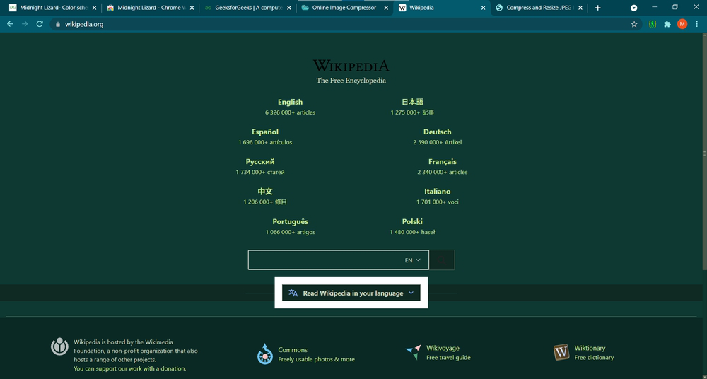Image resolution: width=707 pixels, height=379 pixels.
Task: Close the Wikipedia tab
Action: tap(483, 8)
